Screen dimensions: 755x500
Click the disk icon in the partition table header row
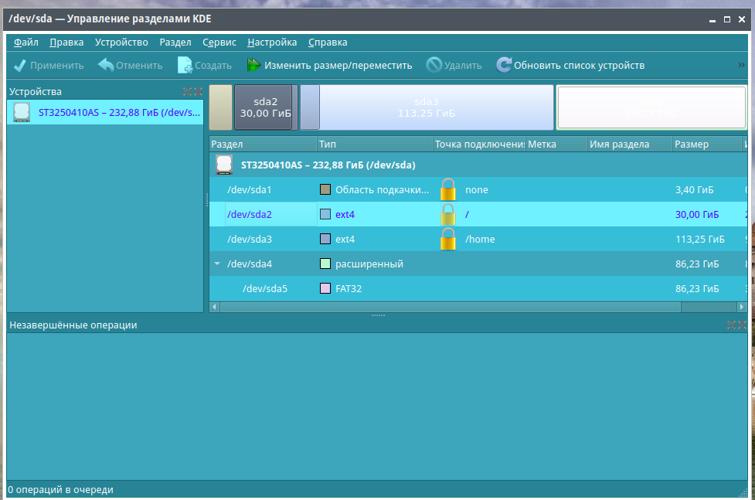click(224, 165)
